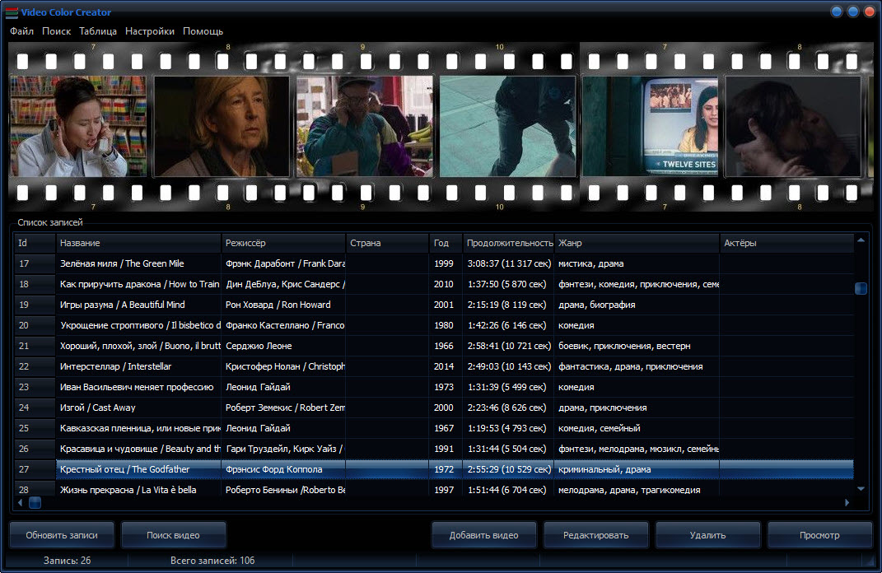
Task: Click the Просмотр button
Action: pyautogui.click(x=819, y=535)
